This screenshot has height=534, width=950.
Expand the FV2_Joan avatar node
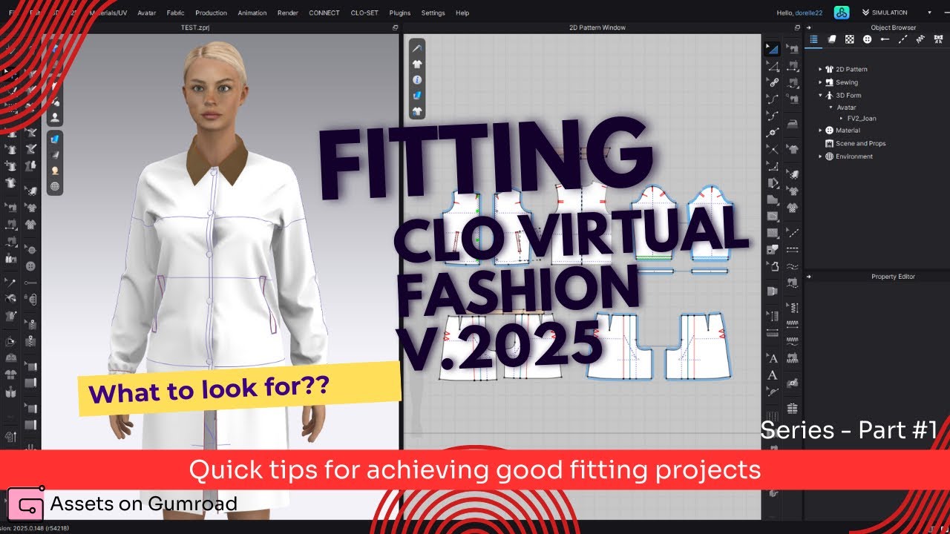(x=841, y=118)
